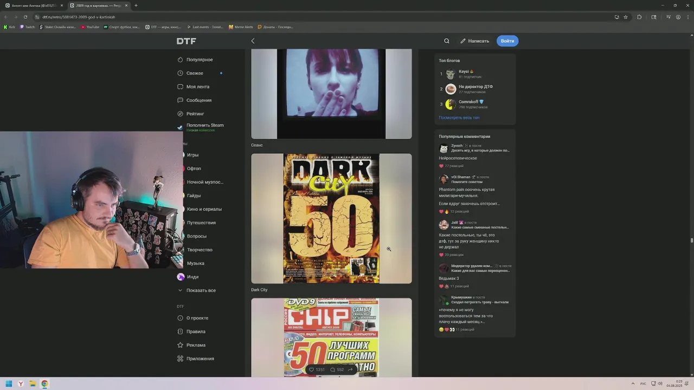Open Рейтинг in the sidebar
This screenshot has width=694, height=390.
click(x=195, y=114)
